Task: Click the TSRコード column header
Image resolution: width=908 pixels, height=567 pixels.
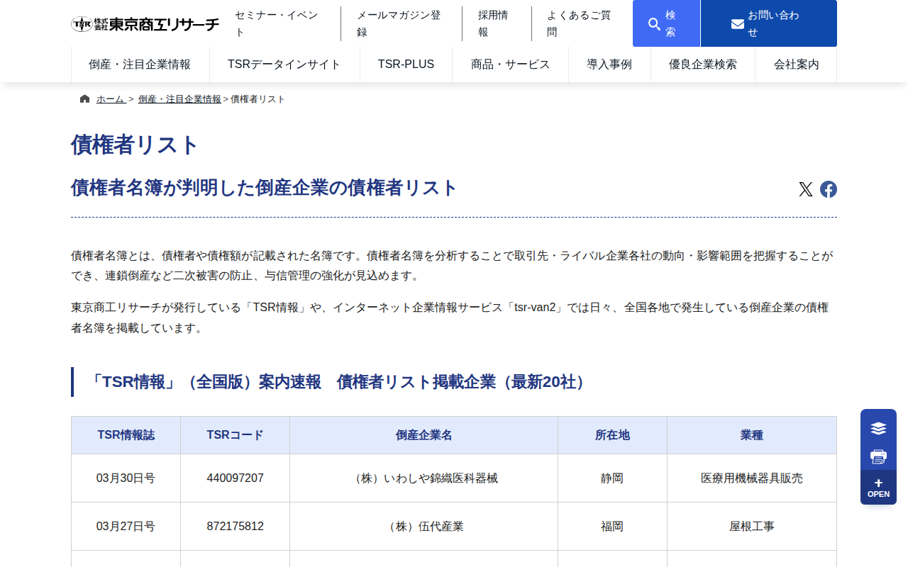Action: click(236, 435)
